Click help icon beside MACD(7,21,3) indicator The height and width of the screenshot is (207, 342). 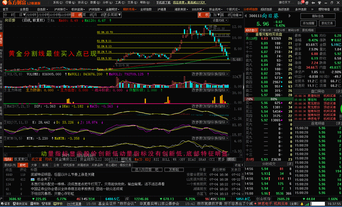[5, 106]
